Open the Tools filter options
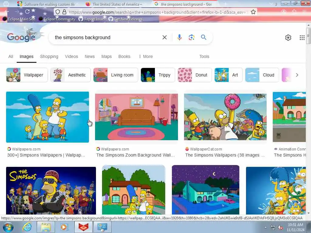 tap(204, 56)
